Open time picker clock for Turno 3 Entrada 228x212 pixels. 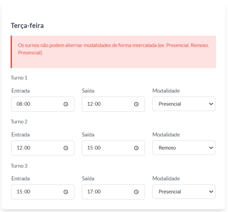66,192
